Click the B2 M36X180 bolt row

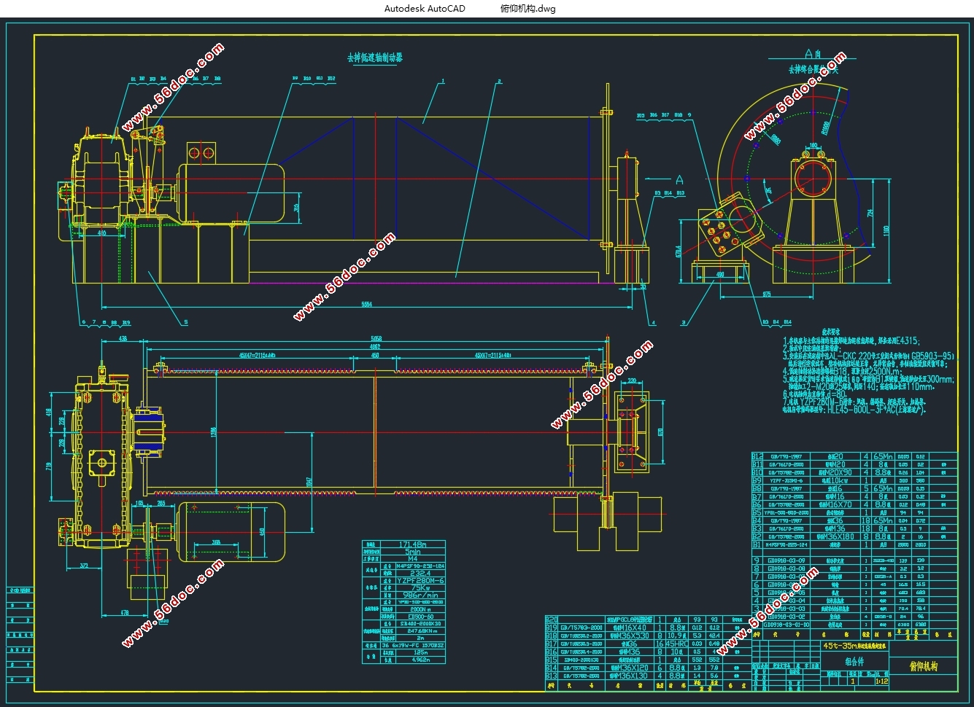click(x=853, y=536)
